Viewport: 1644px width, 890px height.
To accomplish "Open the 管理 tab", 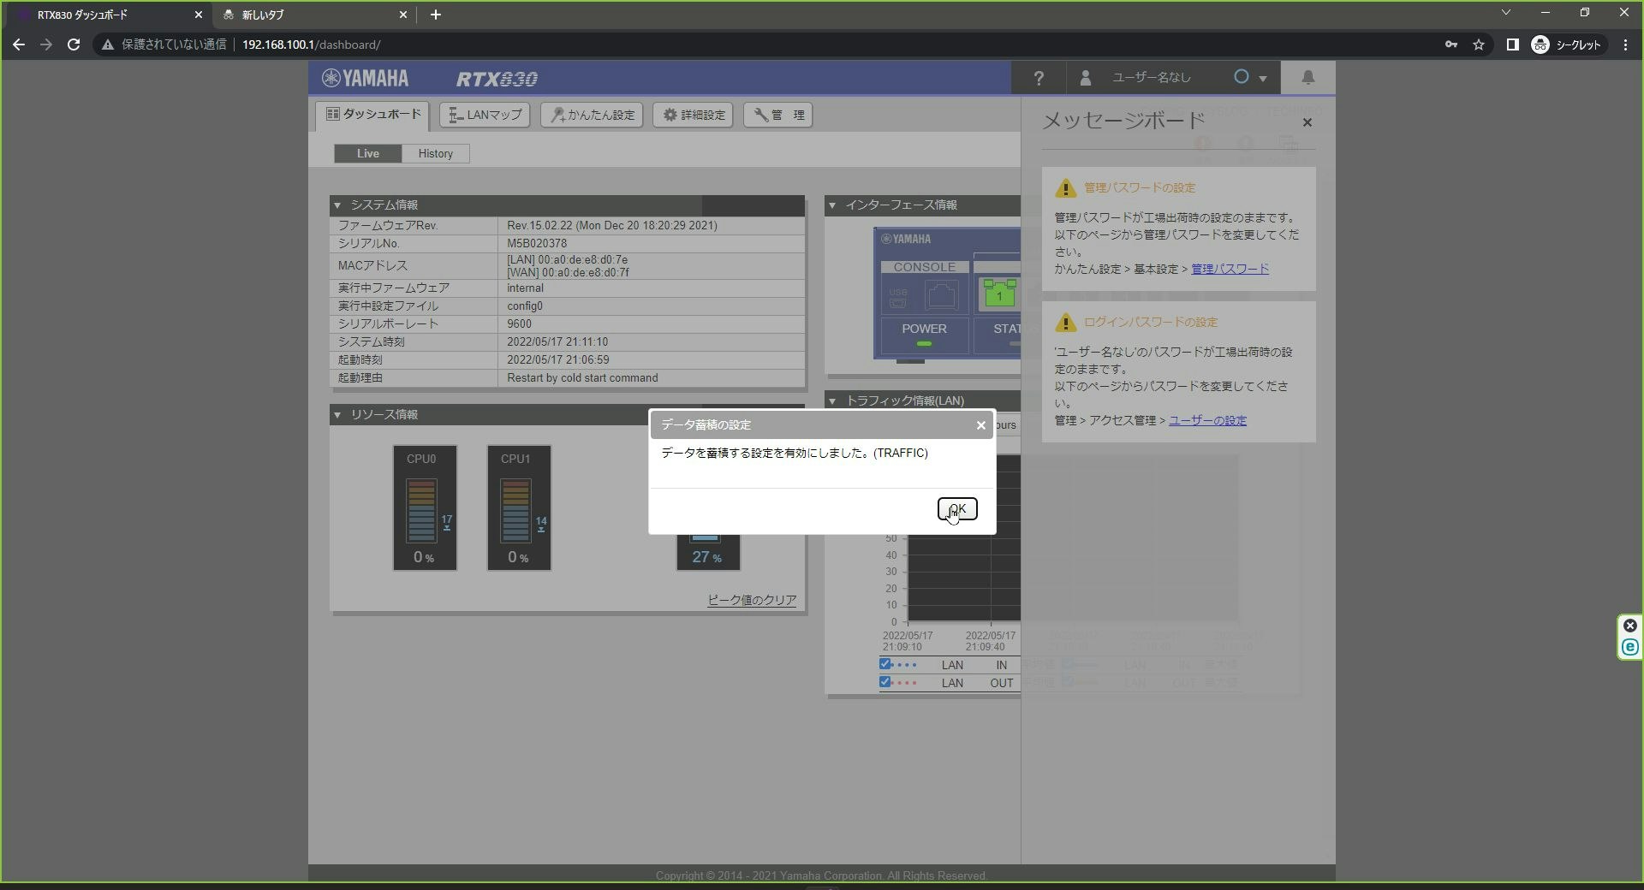I will pyautogui.click(x=778, y=115).
